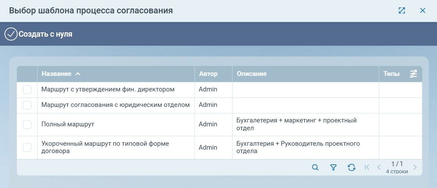Click the checkmark icon beside Создать с нуля
The height and width of the screenshot is (188, 437).
(x=11, y=34)
